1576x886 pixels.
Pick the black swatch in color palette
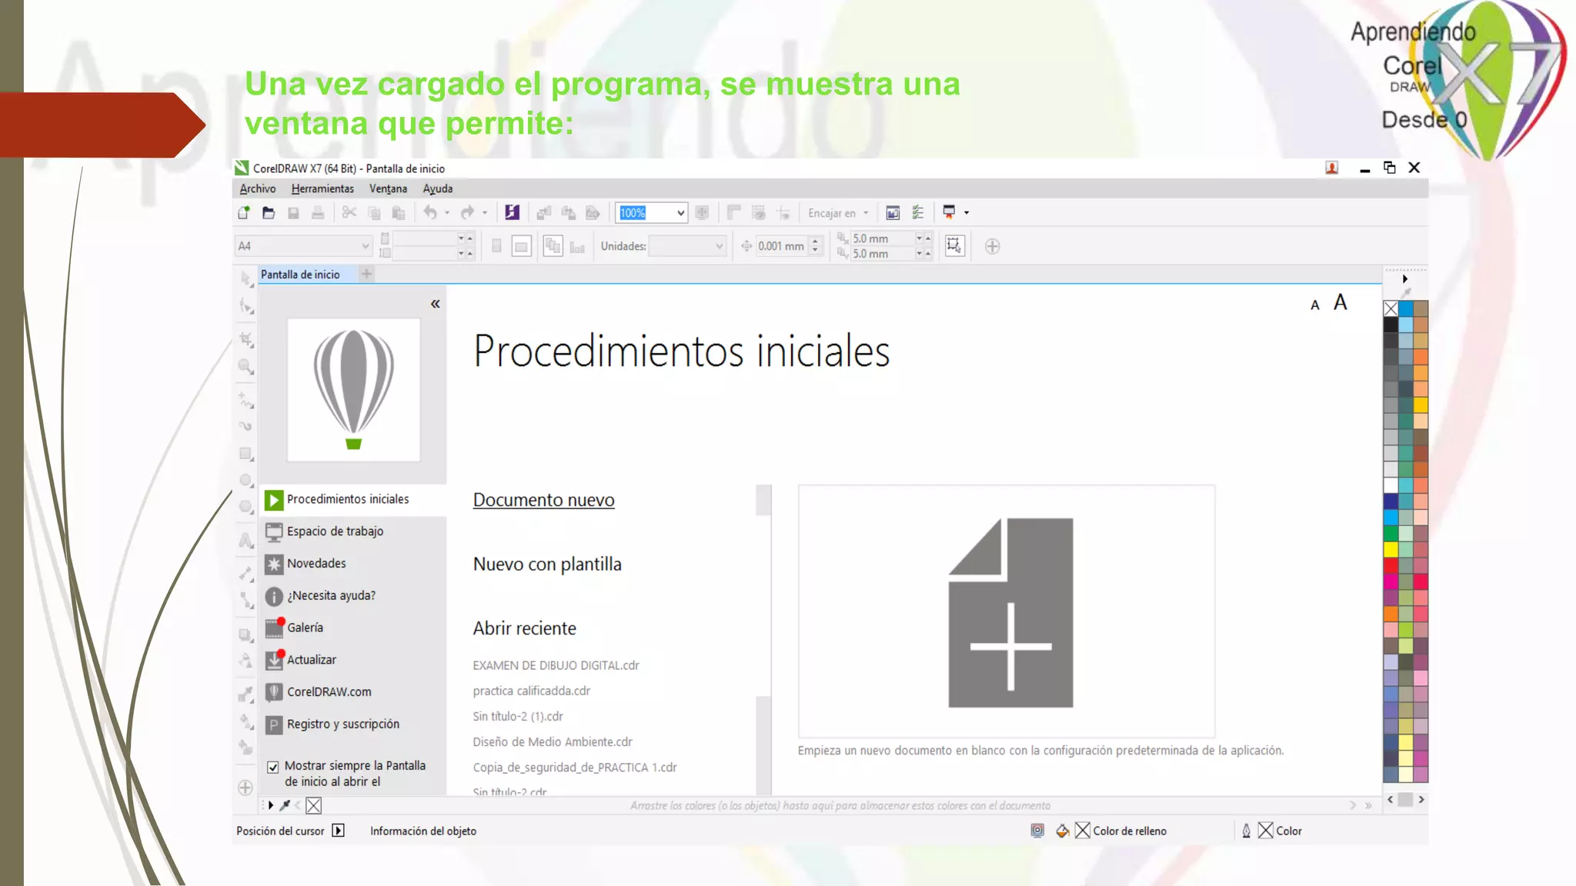[1391, 325]
